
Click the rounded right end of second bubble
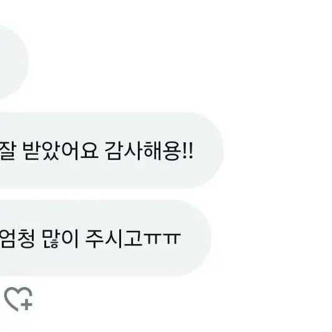(196, 238)
